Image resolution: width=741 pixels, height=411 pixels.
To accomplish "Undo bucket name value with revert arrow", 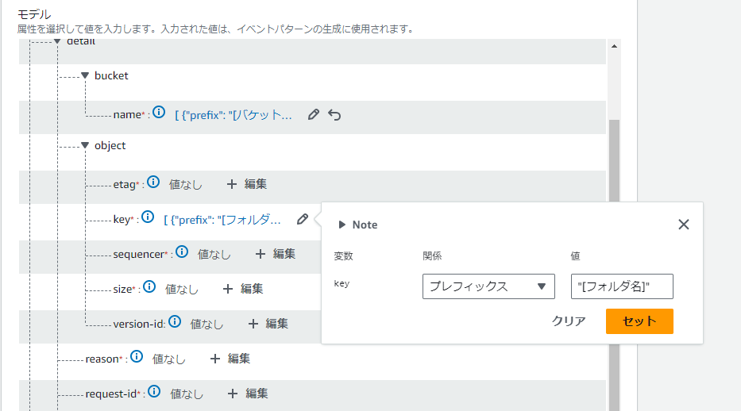I will click(334, 115).
